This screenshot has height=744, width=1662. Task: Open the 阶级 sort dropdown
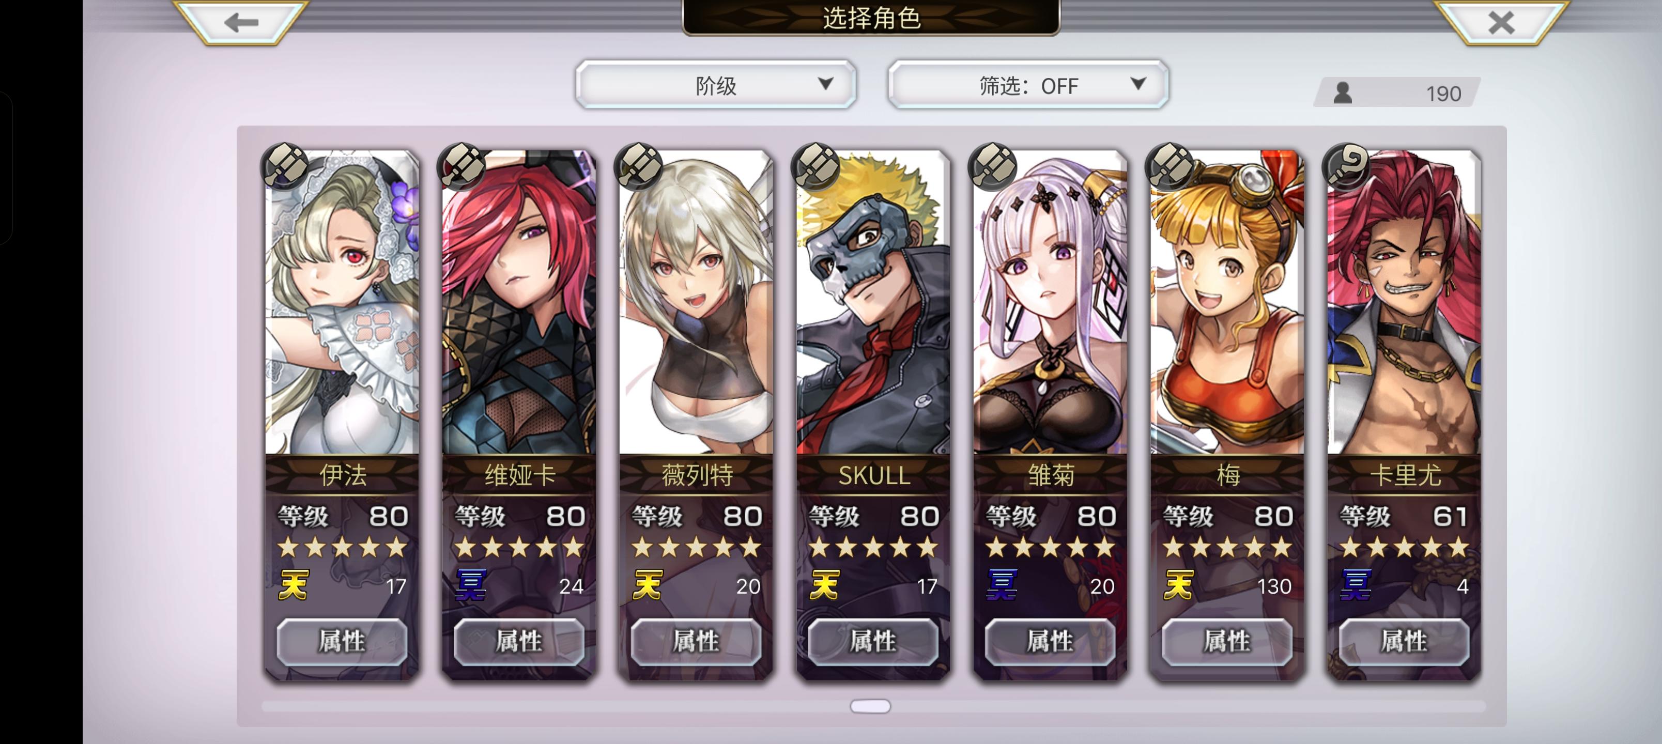click(x=716, y=85)
